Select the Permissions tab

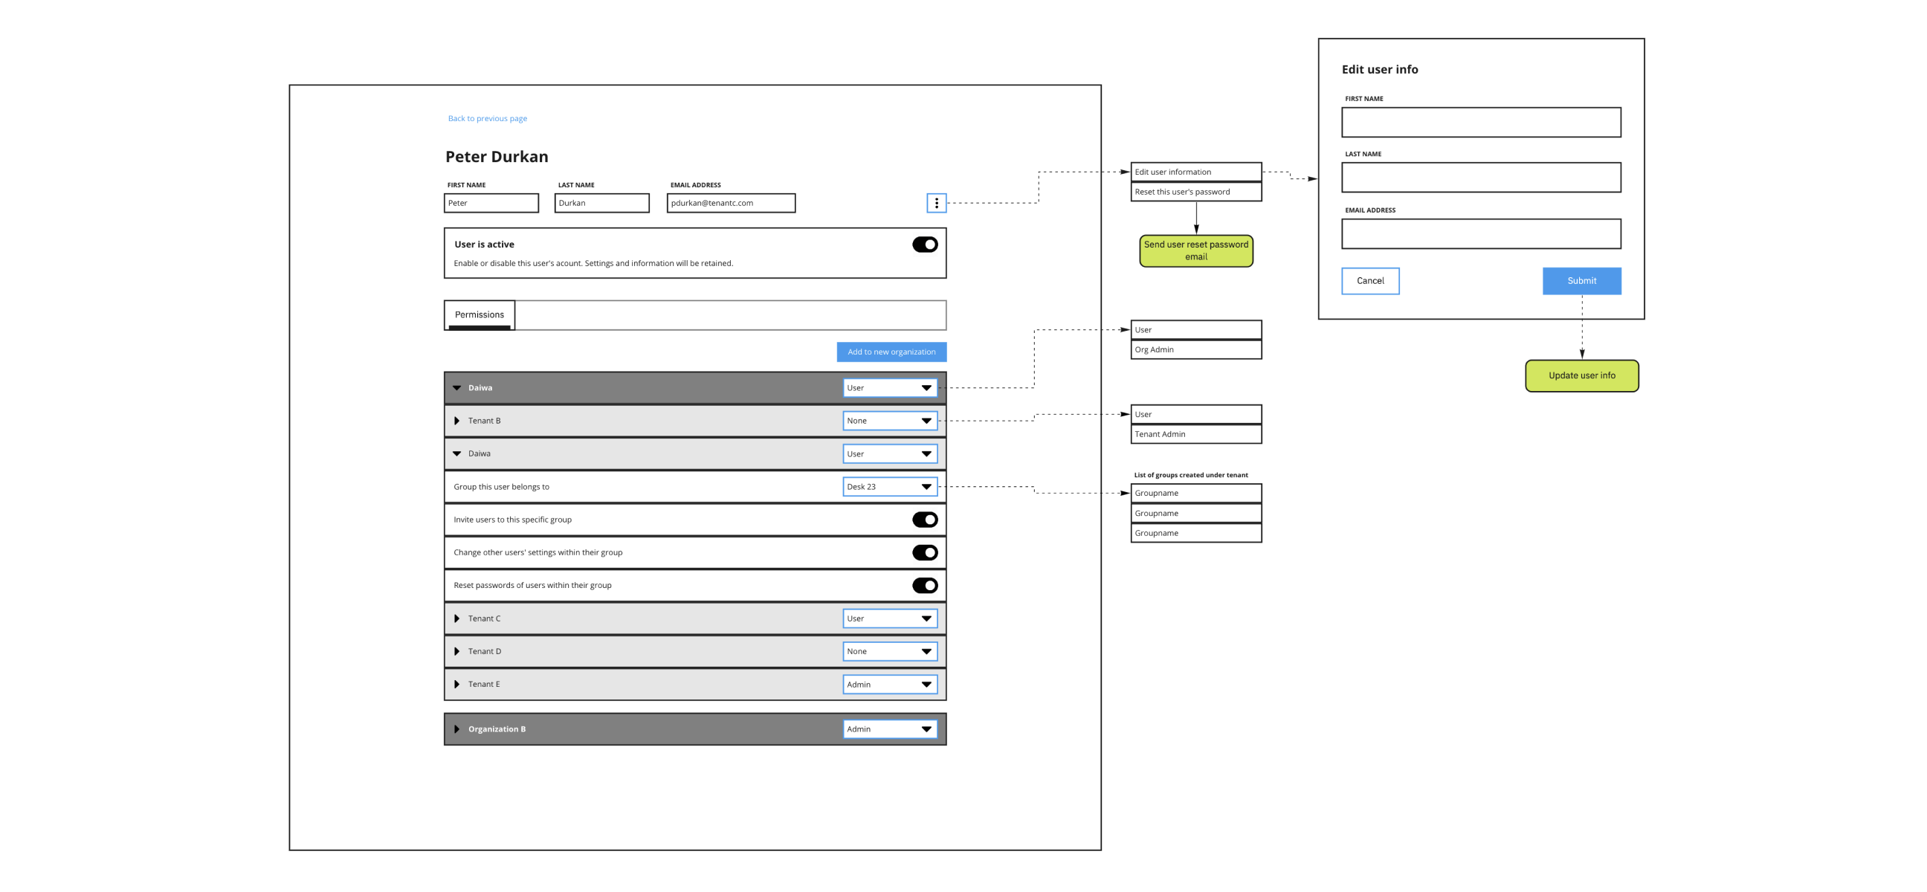pyautogui.click(x=480, y=314)
